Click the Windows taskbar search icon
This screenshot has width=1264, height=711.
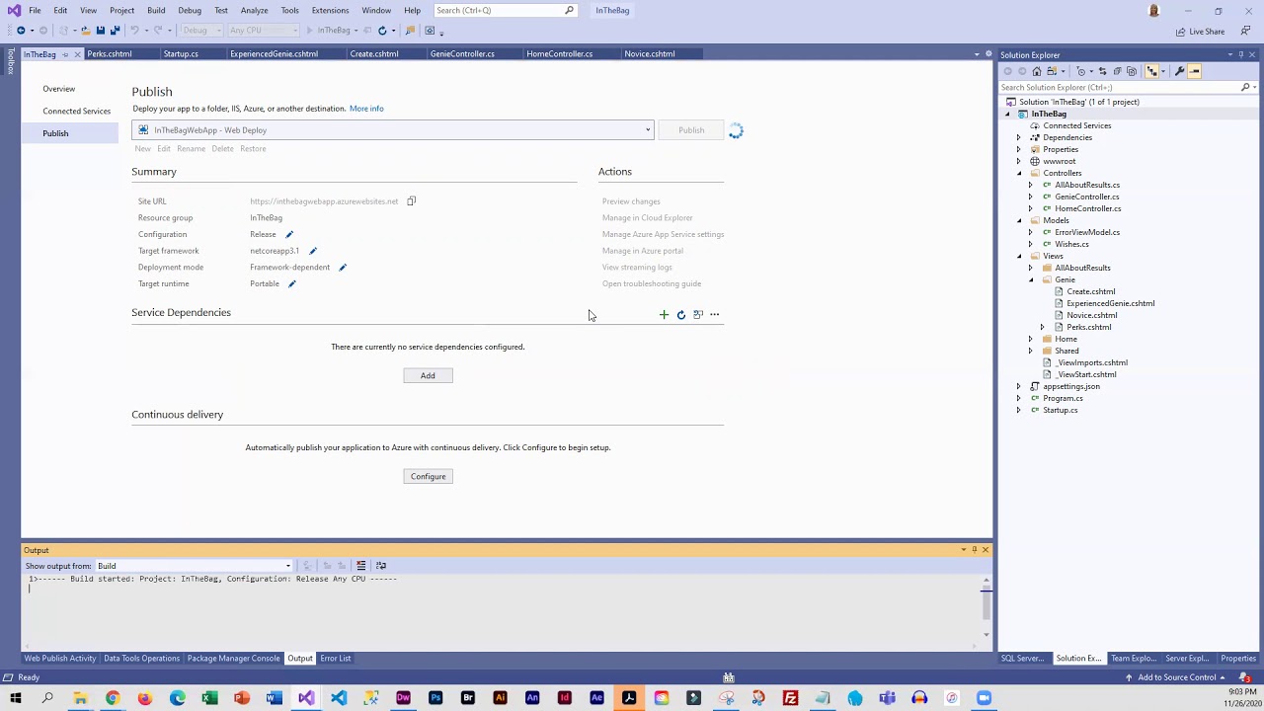point(47,698)
